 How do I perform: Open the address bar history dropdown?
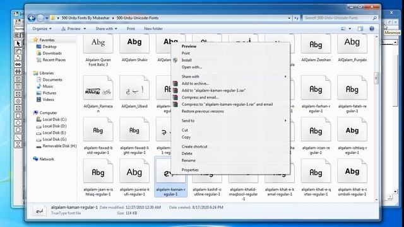pyautogui.click(x=289, y=18)
